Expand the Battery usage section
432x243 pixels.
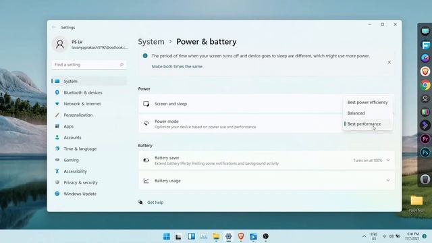click(267, 181)
